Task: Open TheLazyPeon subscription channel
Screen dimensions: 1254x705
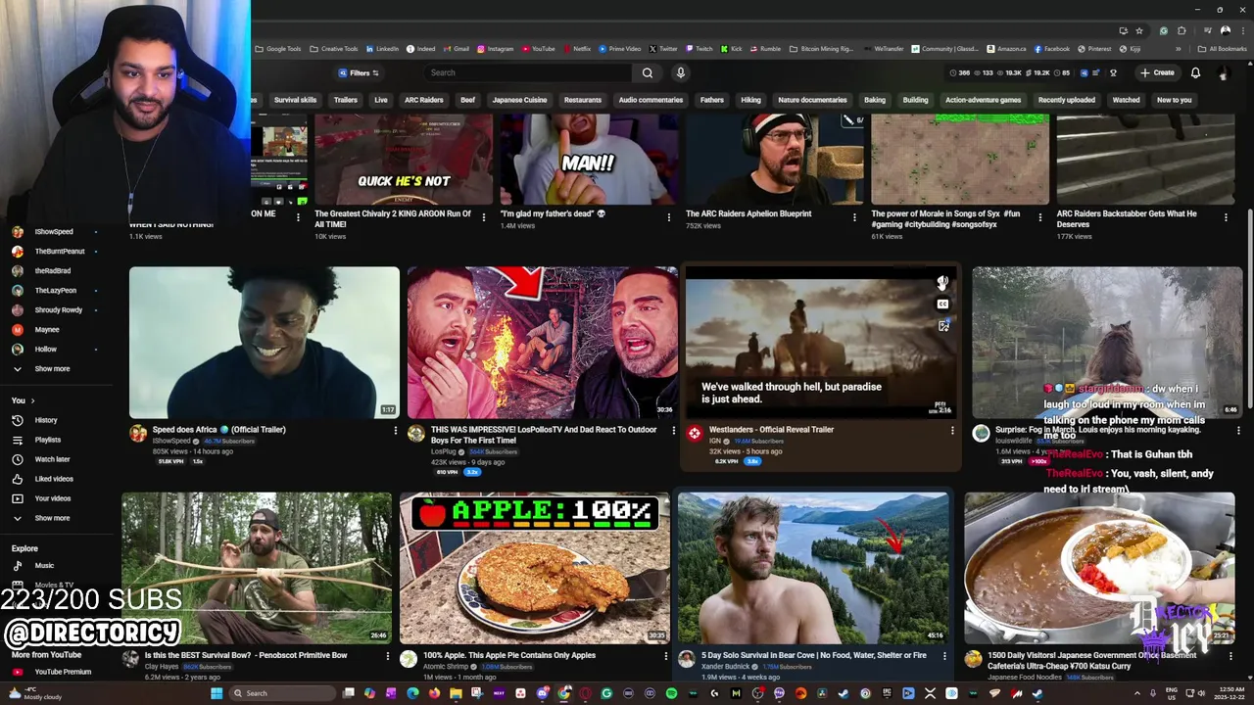Action: (55, 291)
